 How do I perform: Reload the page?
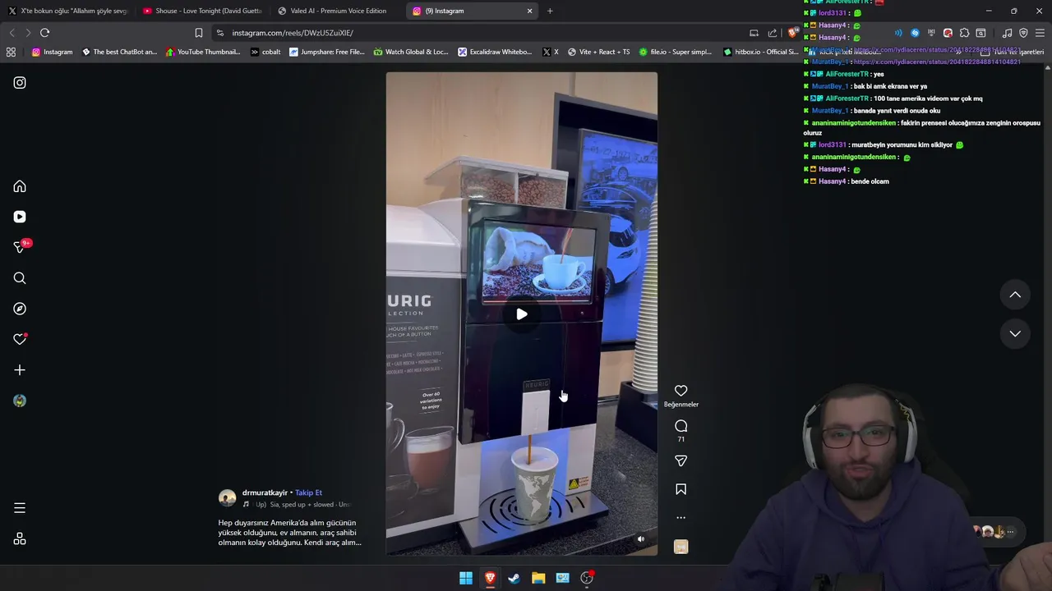point(44,33)
